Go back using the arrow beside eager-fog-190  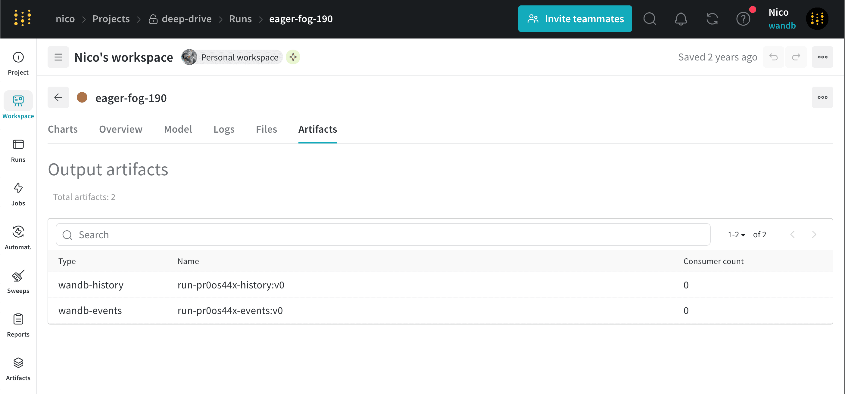click(58, 97)
